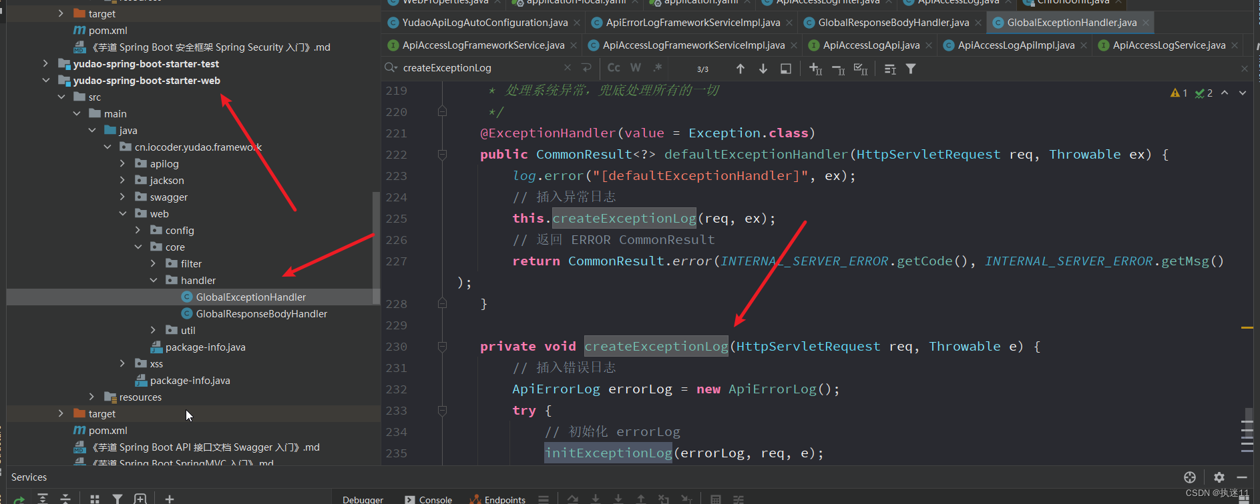Expand yudao-spring-boot-starter-test module
The height and width of the screenshot is (504, 1260).
[45, 64]
